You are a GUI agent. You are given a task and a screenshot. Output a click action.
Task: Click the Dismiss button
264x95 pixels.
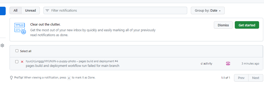tap(223, 25)
